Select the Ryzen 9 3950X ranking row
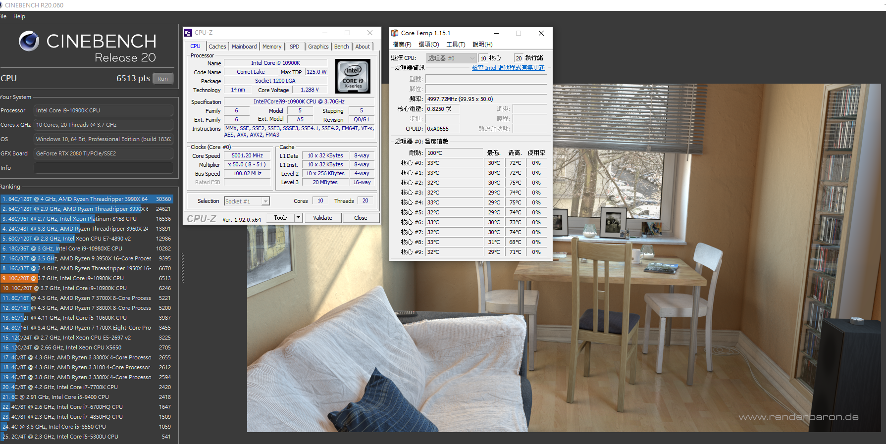This screenshot has width=886, height=444. point(87,258)
